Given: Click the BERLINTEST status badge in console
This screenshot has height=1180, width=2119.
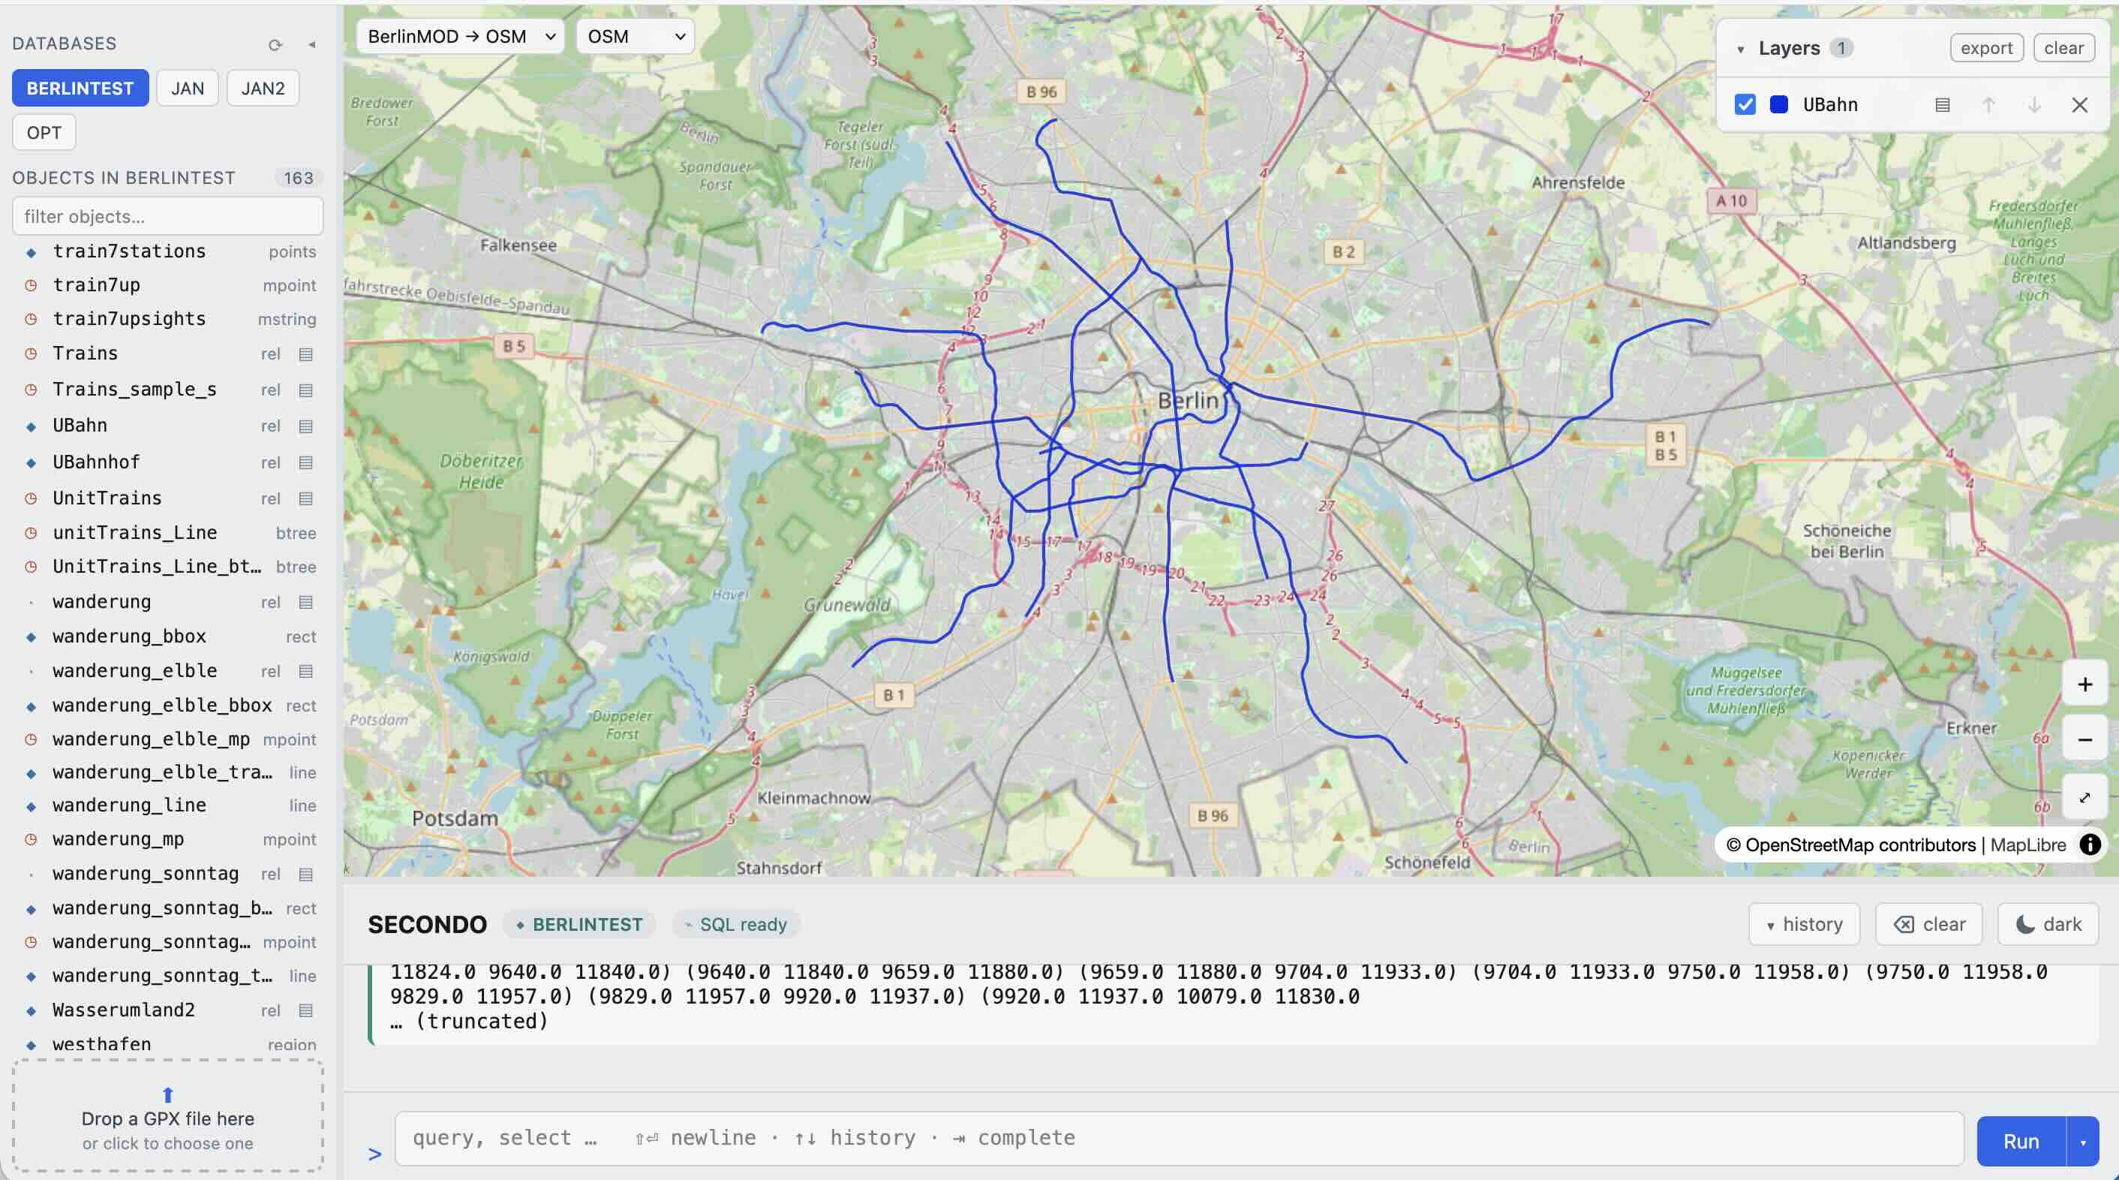Looking at the screenshot, I should point(579,924).
